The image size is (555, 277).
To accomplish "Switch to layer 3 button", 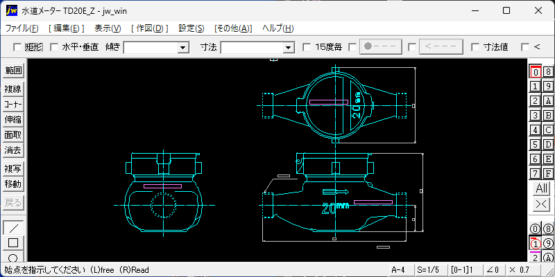I will click(x=535, y=115).
